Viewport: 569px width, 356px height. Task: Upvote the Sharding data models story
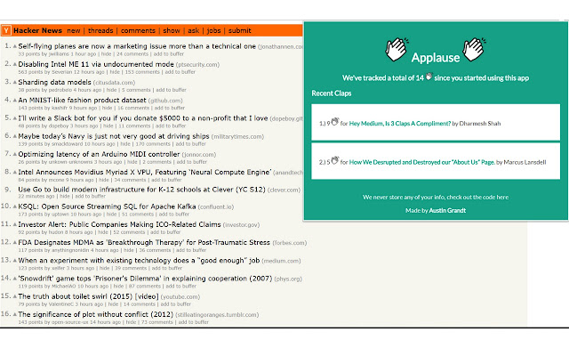click(15, 83)
